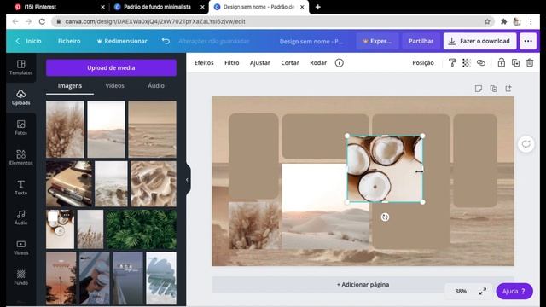Viewport: 546px width, 307px height.
Task: Open the transparency checkerboard icon
Action: click(x=467, y=62)
